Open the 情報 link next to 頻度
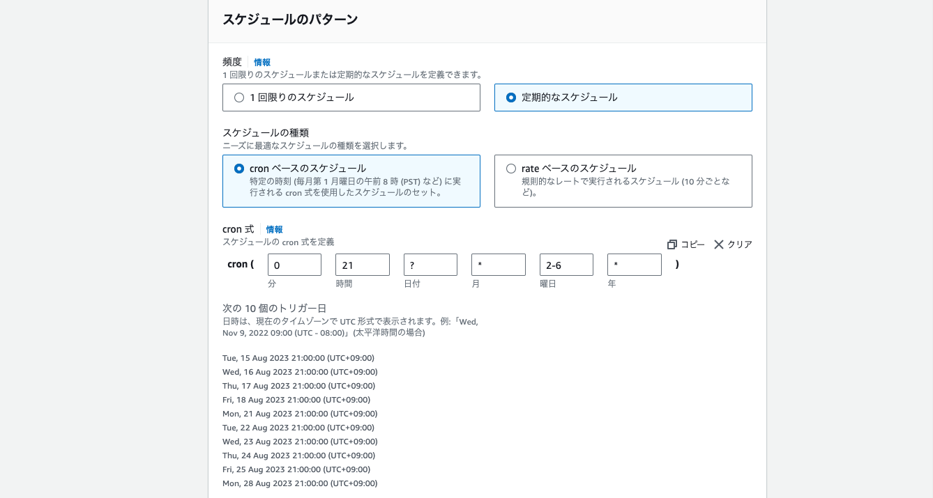Viewport: 933px width, 498px height. click(262, 62)
